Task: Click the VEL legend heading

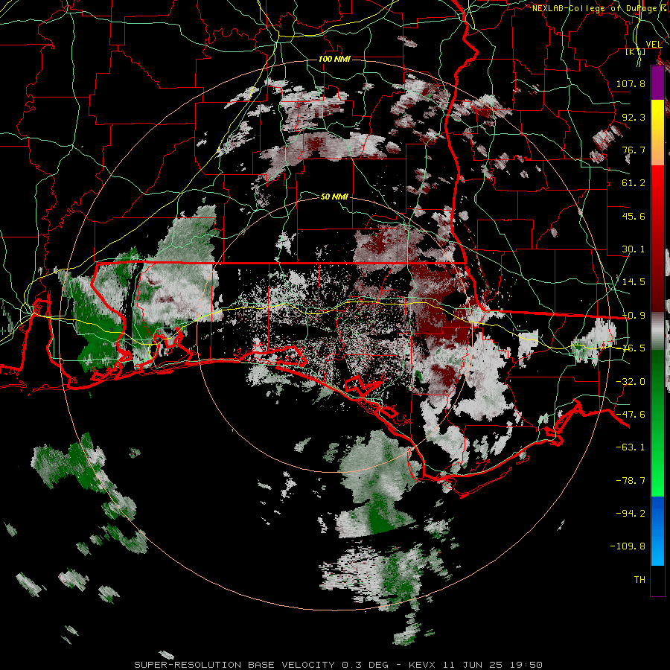Action: 654,45
